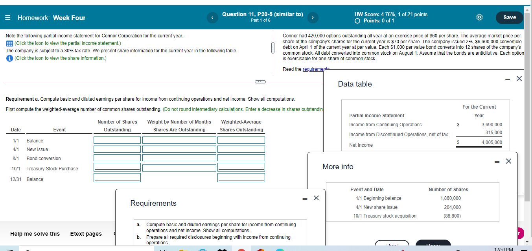Select 8/1 Bond conversion weight by months field
The height and width of the screenshot is (251, 532).
coord(179,158)
